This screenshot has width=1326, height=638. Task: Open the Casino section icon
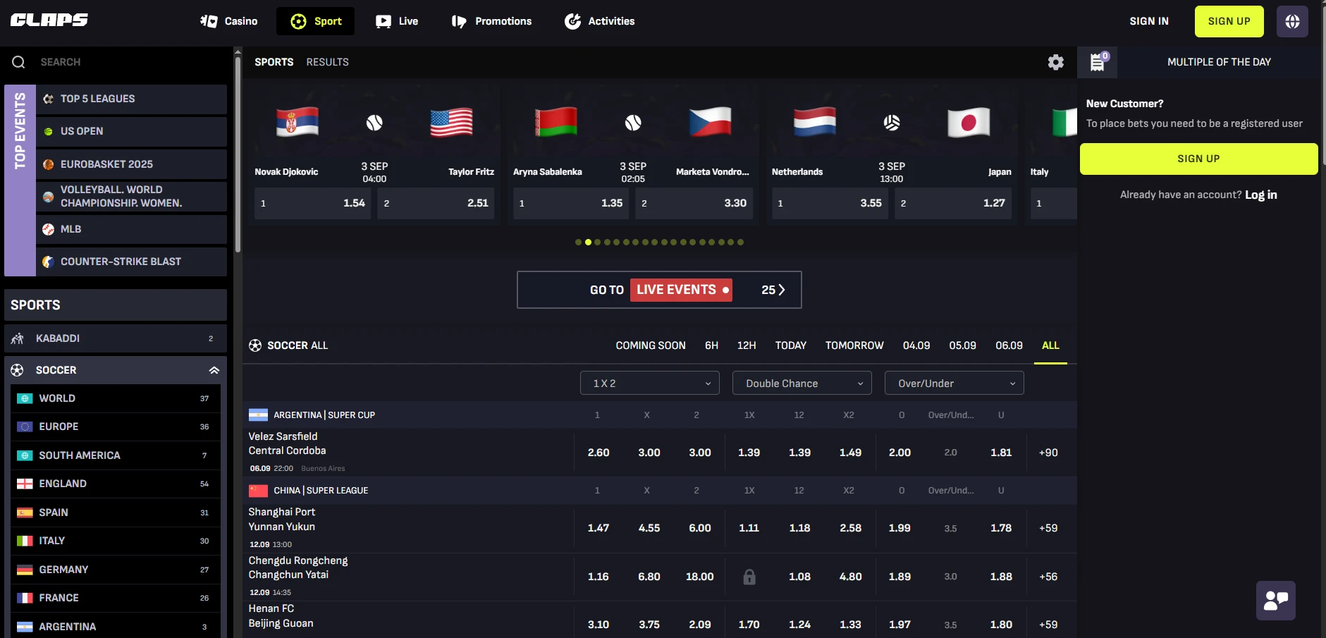[x=209, y=20]
